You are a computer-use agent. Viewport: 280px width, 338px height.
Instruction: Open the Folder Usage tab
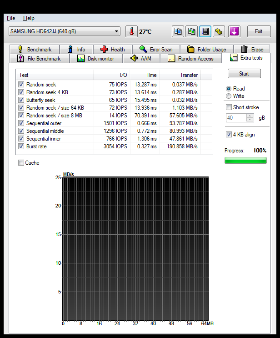point(207,50)
